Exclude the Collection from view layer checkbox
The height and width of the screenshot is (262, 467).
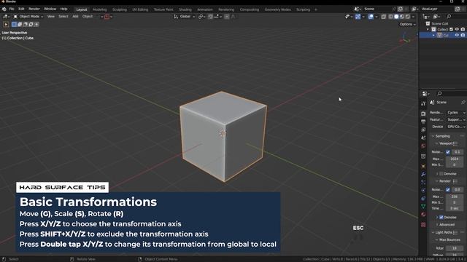[x=451, y=29]
